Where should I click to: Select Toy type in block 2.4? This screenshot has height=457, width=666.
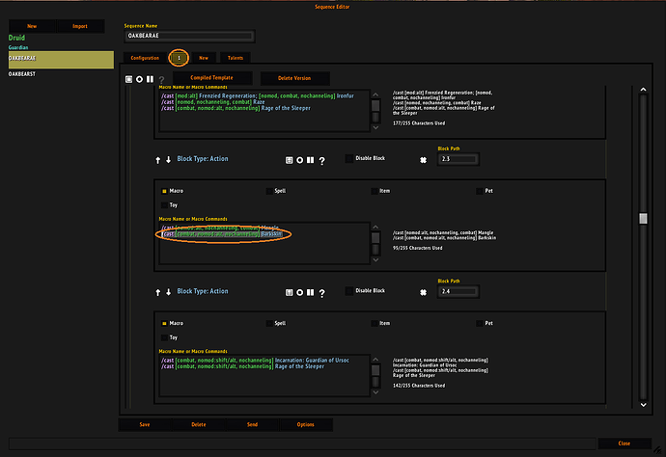164,337
